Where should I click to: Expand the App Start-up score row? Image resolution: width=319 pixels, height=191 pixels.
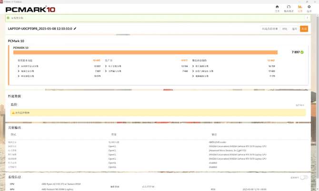pos(19,66)
